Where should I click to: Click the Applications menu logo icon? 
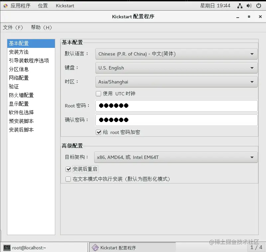tap(5, 6)
